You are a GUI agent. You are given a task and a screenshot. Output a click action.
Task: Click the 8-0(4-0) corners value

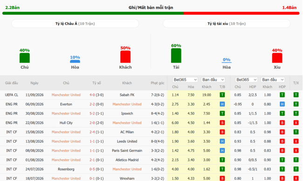[158, 141]
